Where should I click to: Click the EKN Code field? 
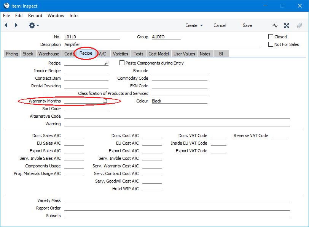pyautogui.click(x=180, y=86)
